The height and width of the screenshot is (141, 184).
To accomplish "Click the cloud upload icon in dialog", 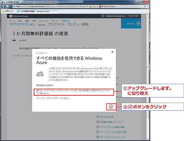I will [40, 74].
